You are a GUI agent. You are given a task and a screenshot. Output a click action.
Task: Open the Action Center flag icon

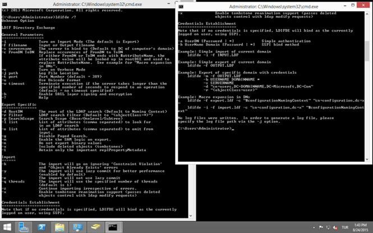321,227
